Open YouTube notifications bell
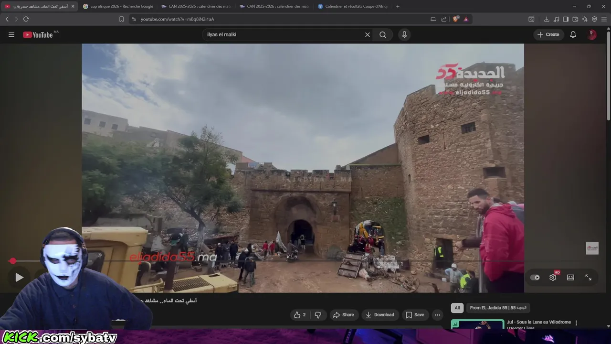The image size is (611, 344). tap(573, 34)
